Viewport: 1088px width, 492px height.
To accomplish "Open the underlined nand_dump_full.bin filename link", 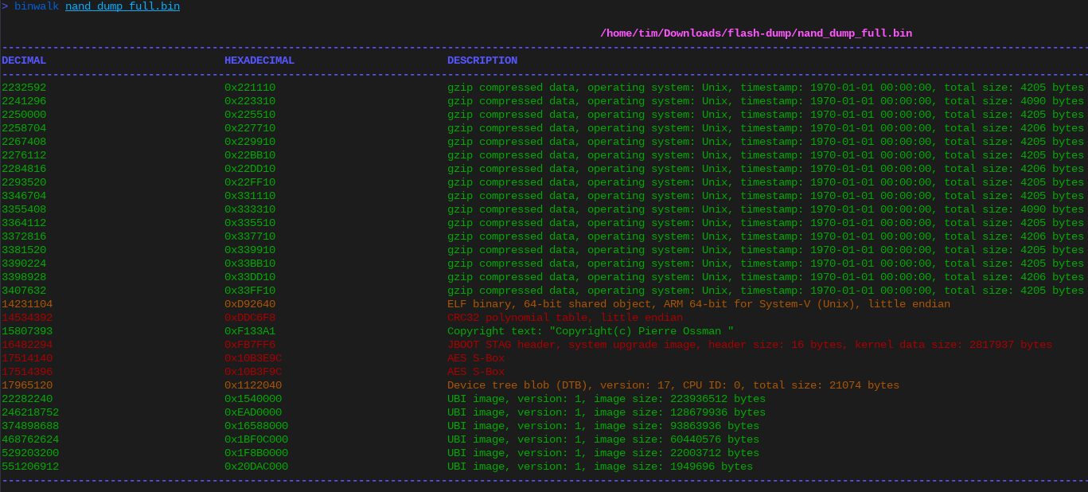I will (x=122, y=6).
